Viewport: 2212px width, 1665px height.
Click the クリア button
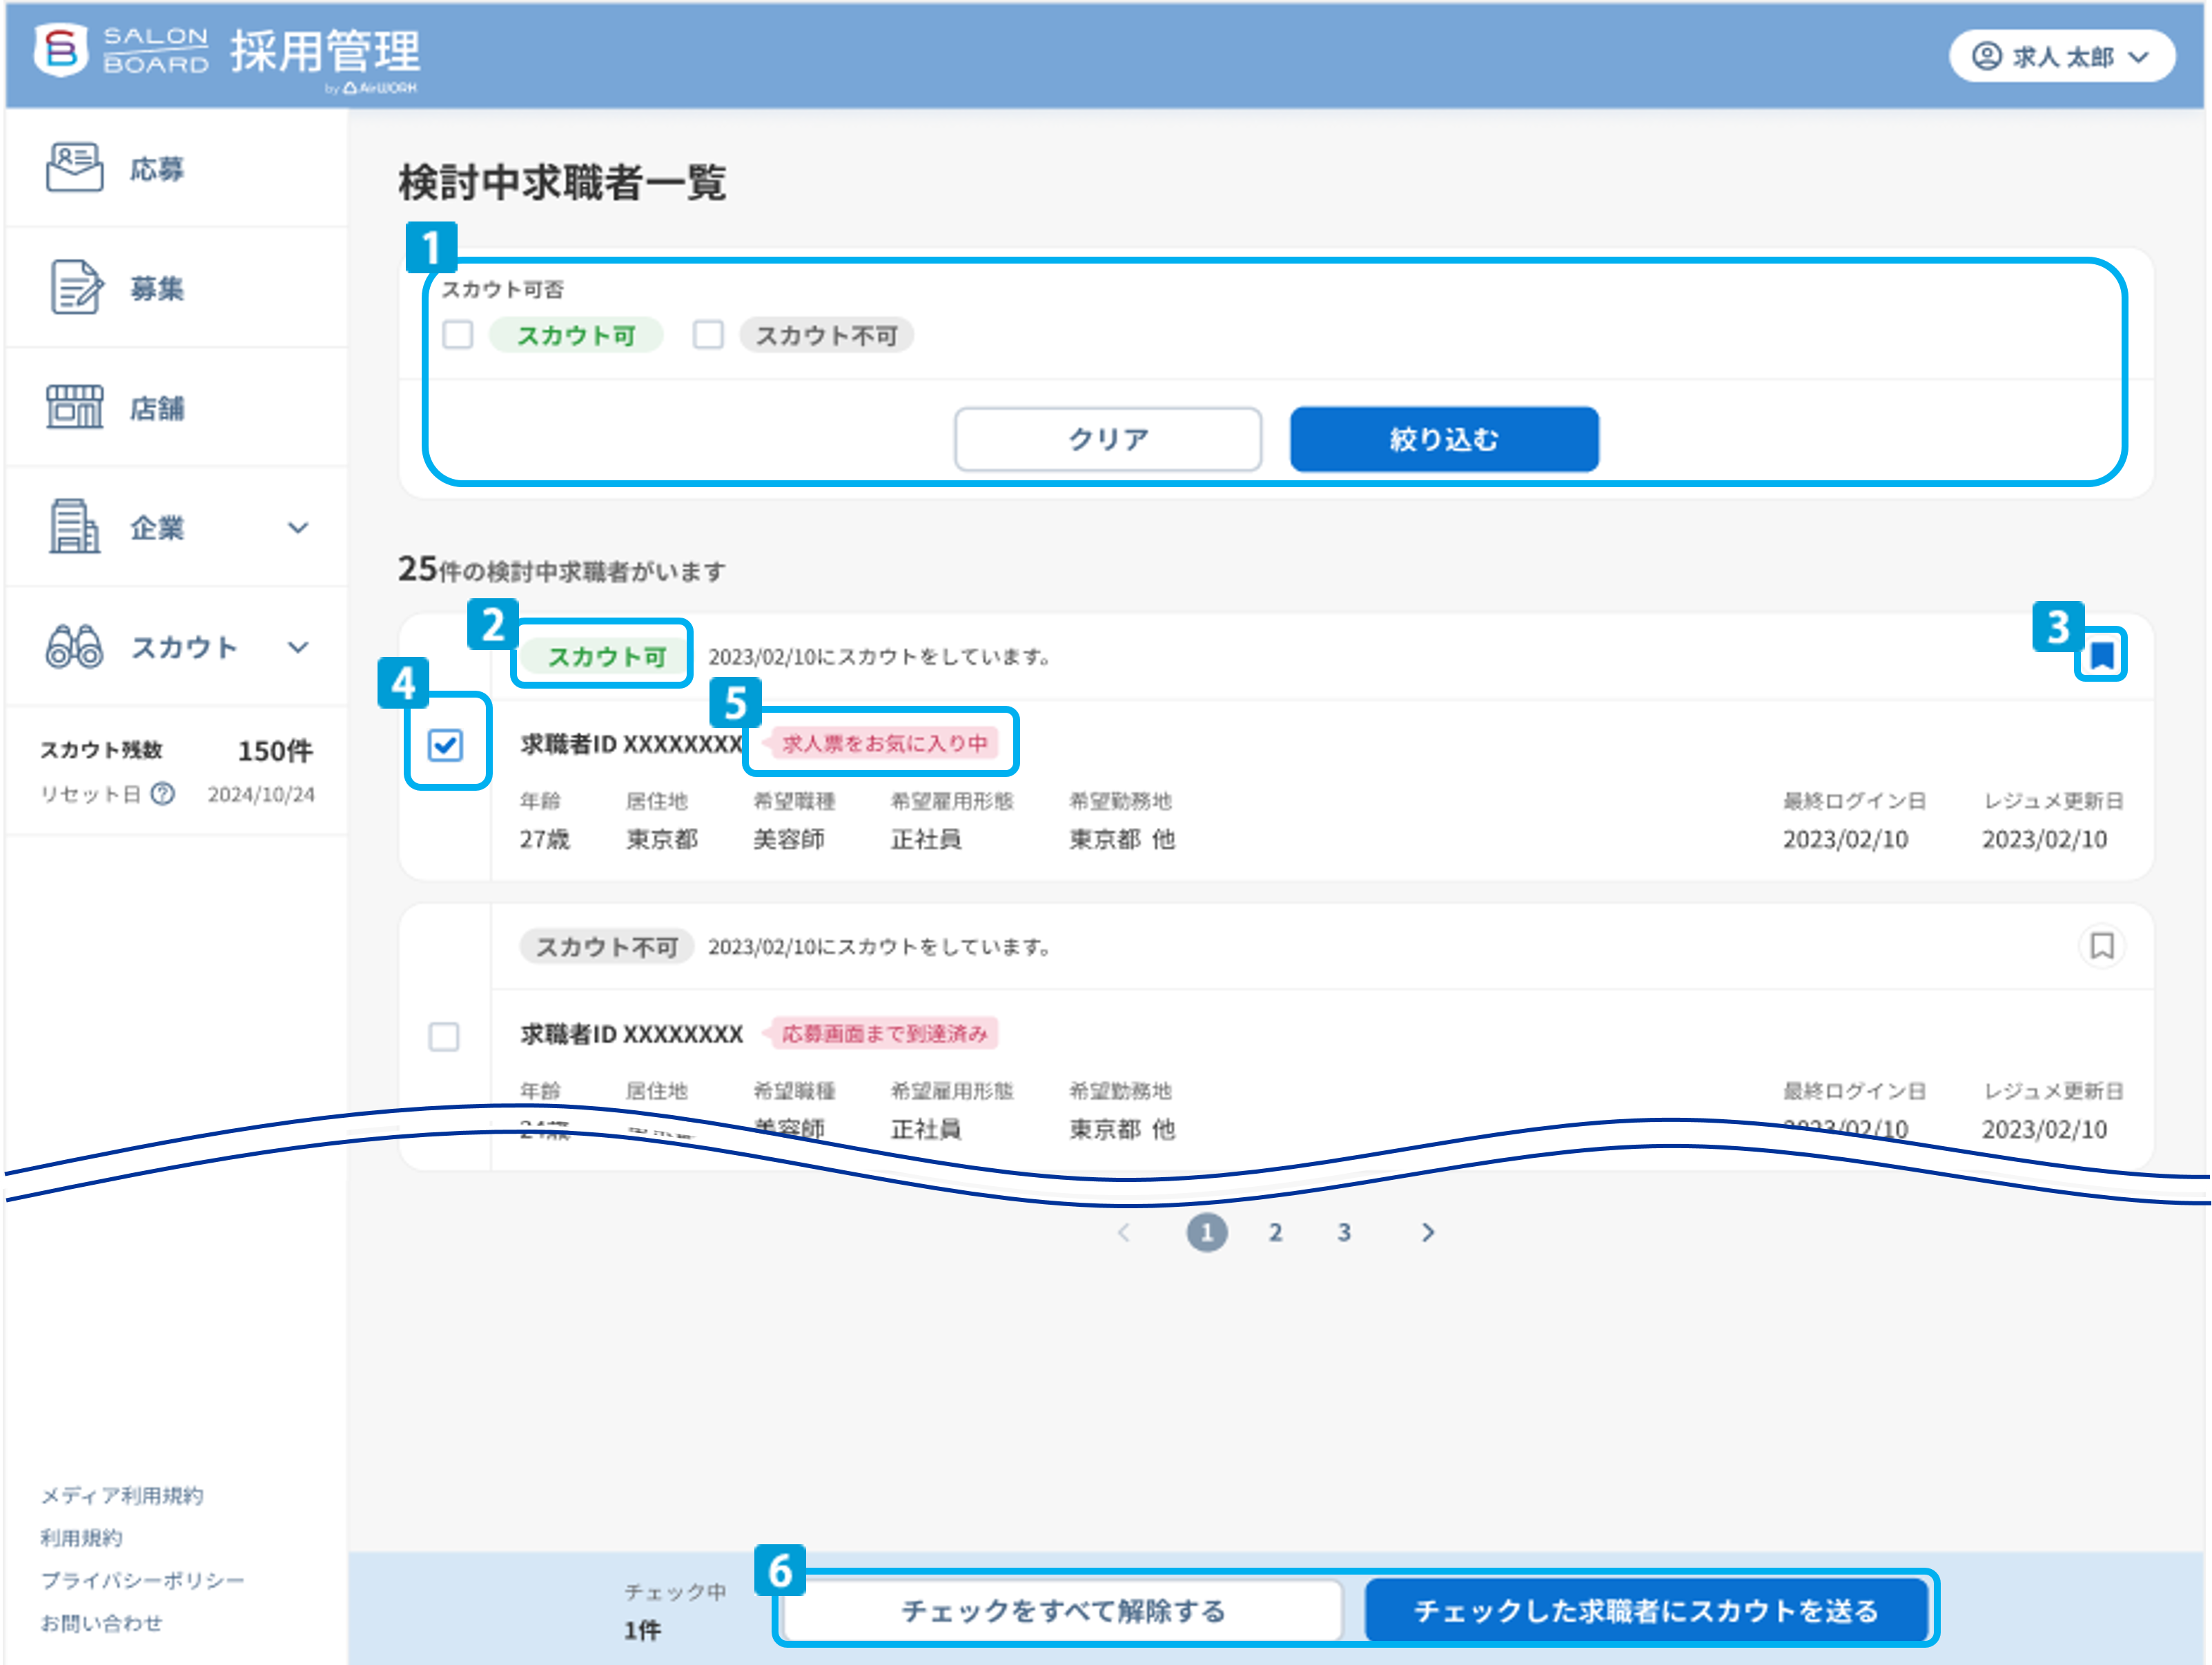click(x=1108, y=439)
